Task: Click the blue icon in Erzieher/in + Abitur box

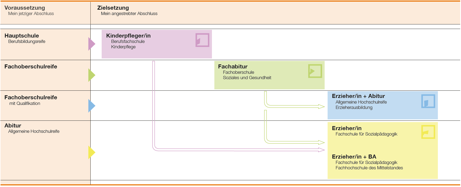Action: (428, 101)
